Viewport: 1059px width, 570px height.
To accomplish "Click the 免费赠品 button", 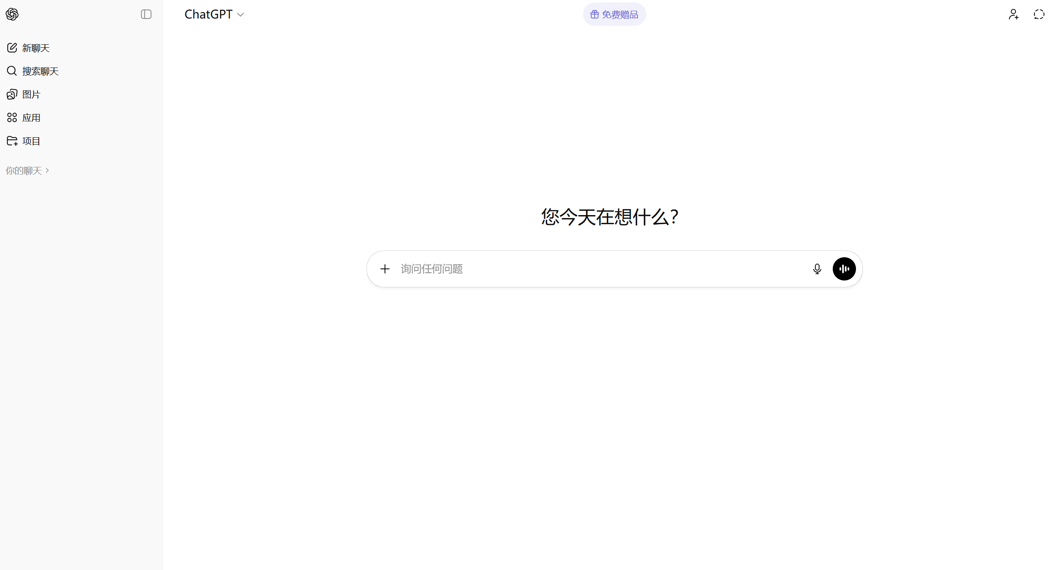I will tap(614, 14).
